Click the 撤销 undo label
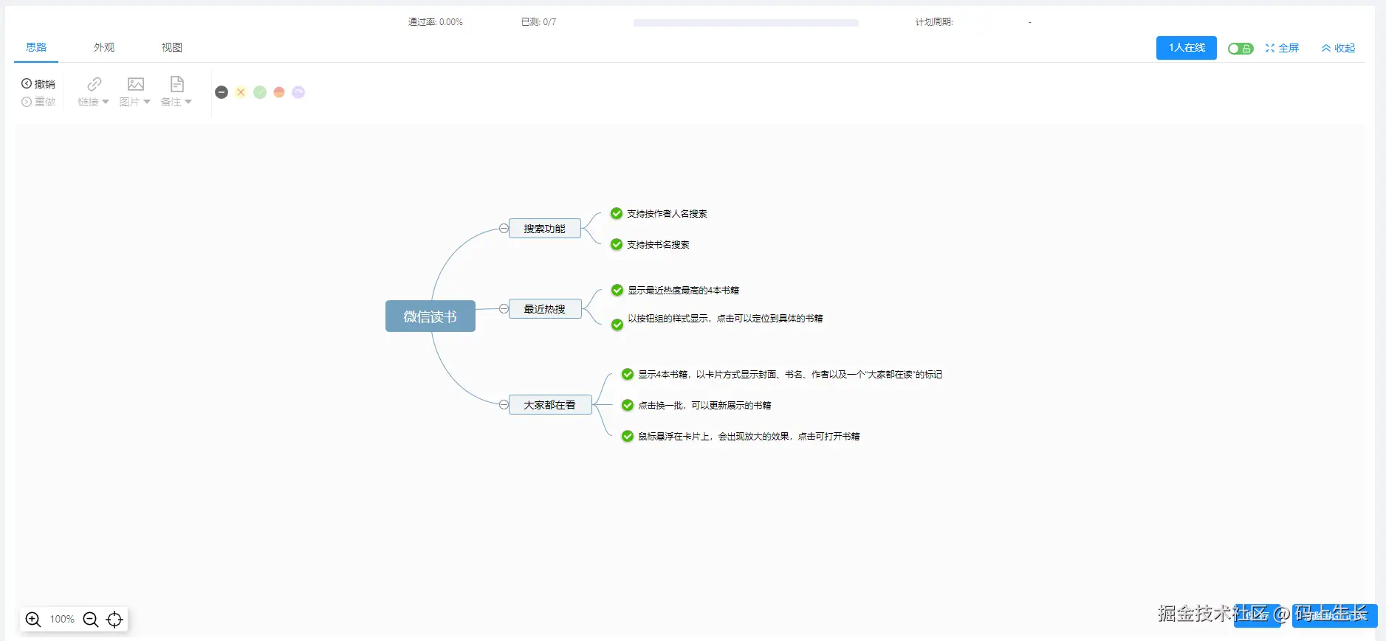The height and width of the screenshot is (641, 1386). tap(45, 84)
